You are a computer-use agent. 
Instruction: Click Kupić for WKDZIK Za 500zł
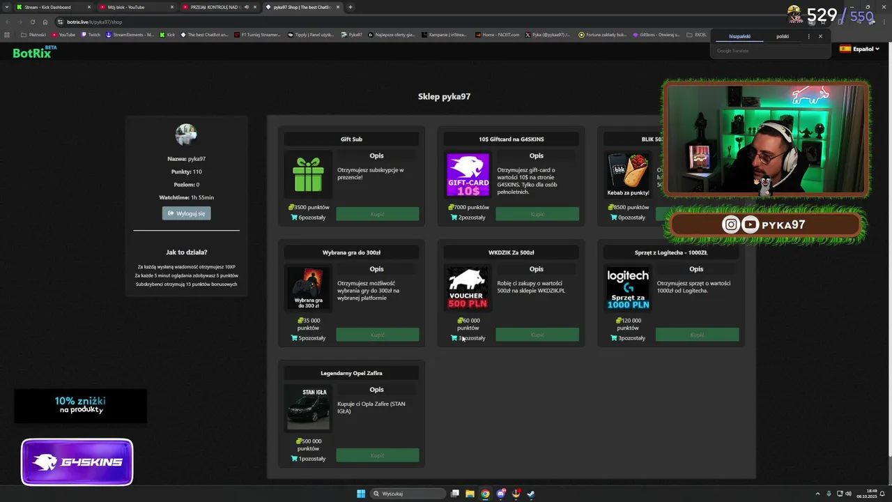tap(537, 335)
